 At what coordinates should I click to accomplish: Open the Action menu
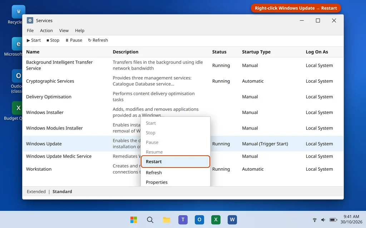coord(46,31)
